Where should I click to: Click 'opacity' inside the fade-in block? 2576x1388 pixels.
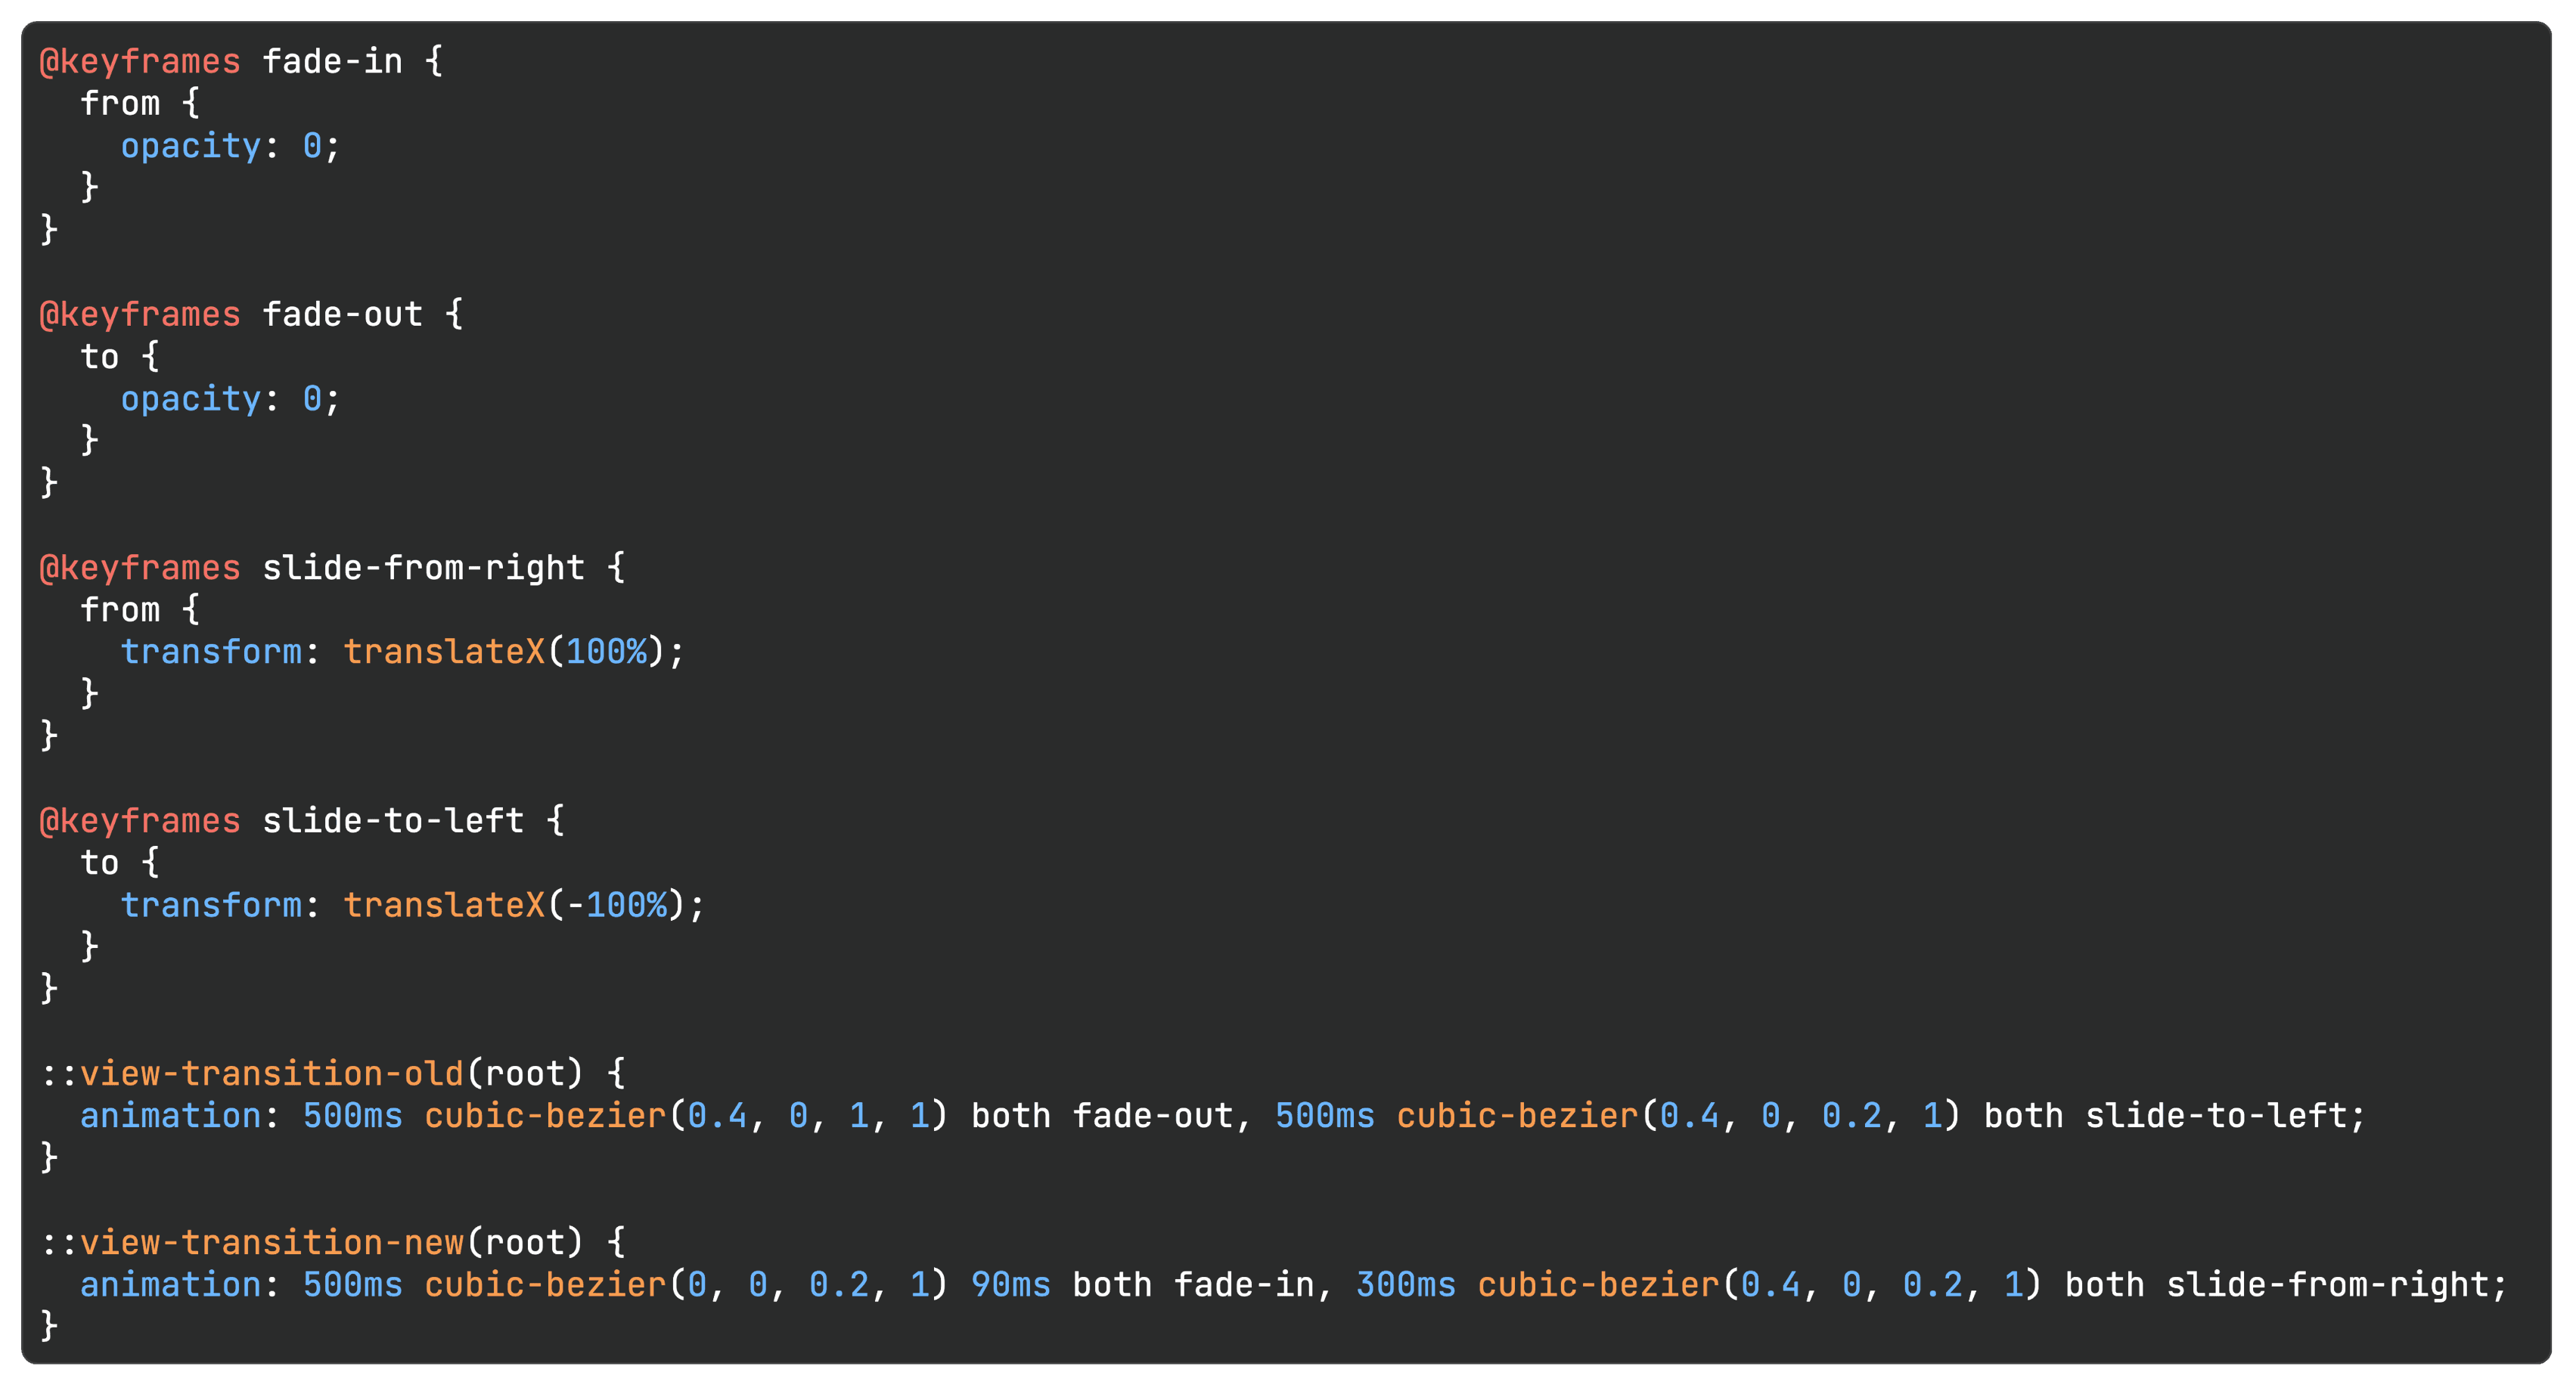click(191, 147)
